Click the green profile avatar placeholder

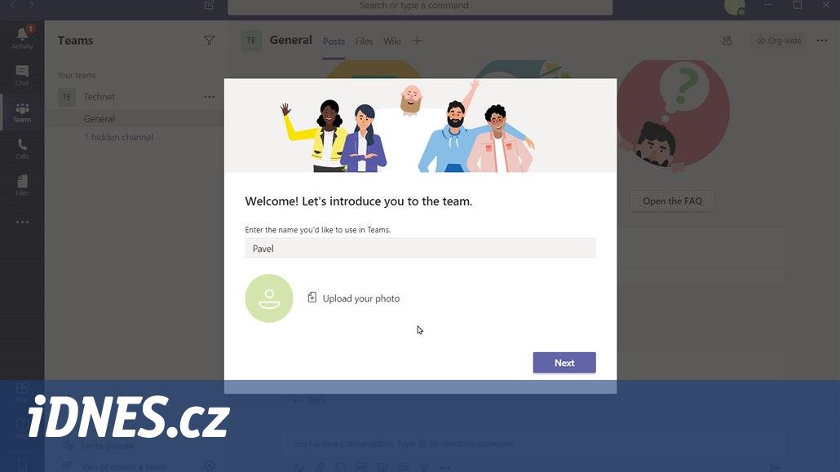pyautogui.click(x=269, y=298)
